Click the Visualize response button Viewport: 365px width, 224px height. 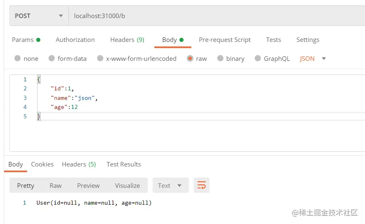127,186
